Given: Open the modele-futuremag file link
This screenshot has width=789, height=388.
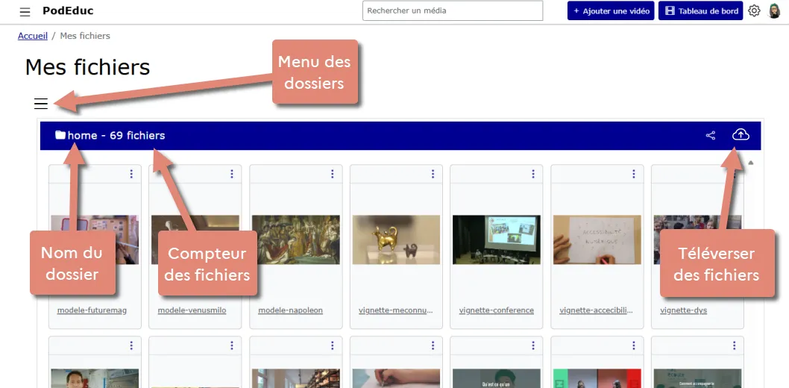Looking at the screenshot, I should click(x=92, y=310).
